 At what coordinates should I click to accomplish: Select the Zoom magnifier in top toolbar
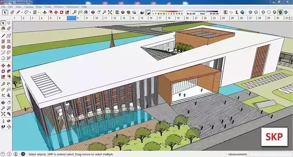(104, 12)
